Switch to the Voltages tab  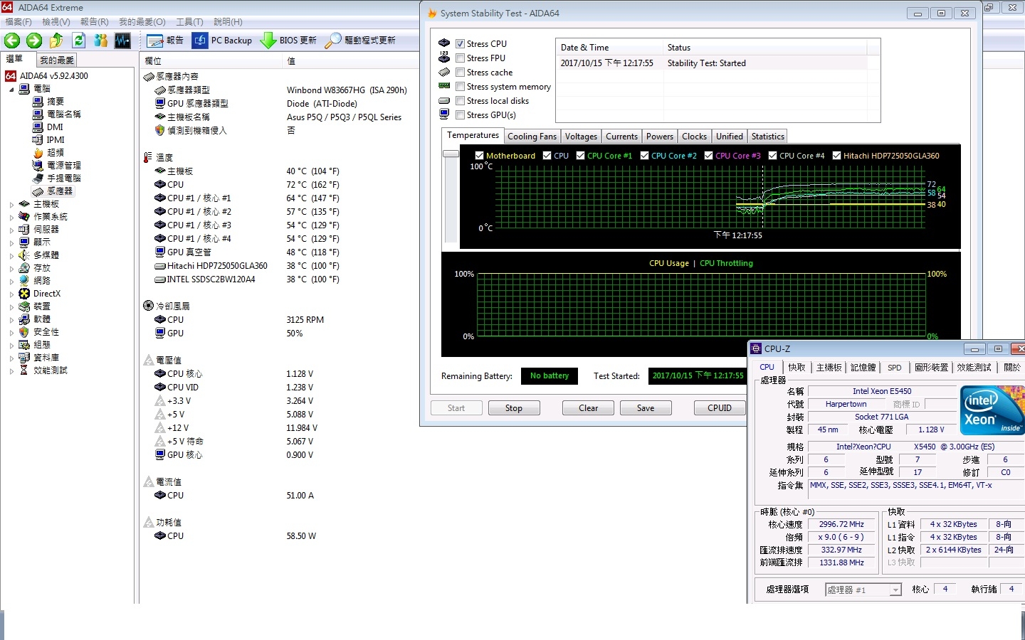(581, 137)
